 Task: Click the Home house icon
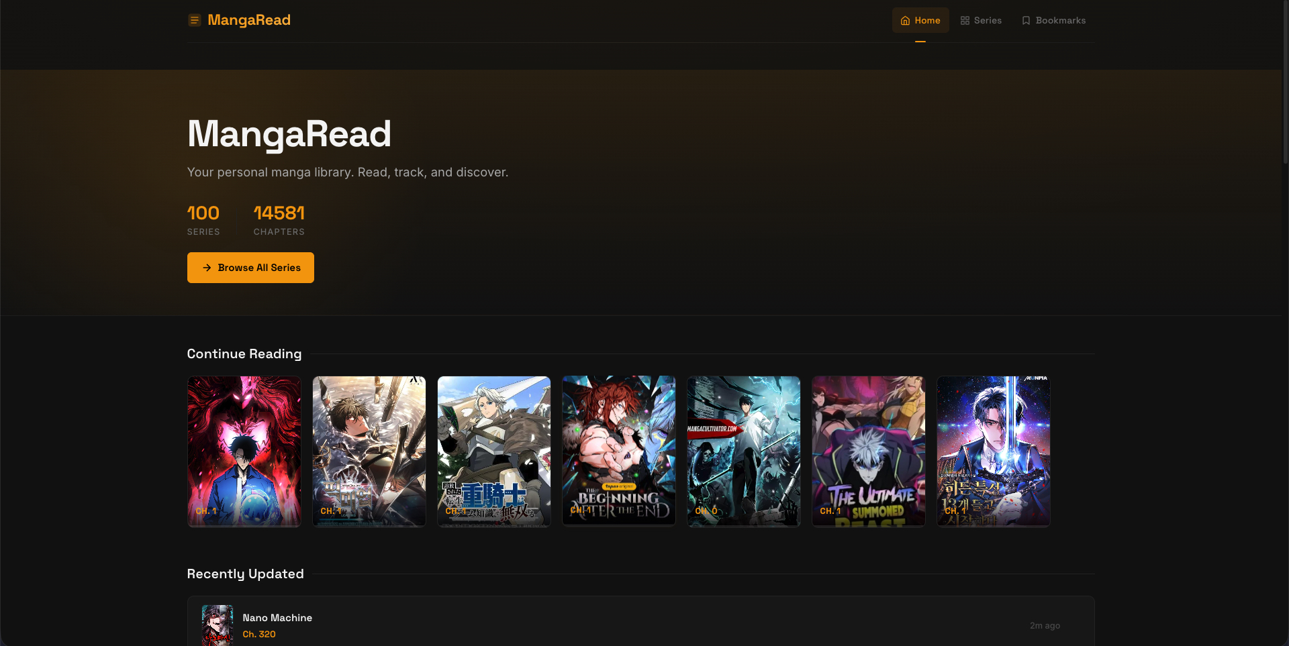[905, 21]
